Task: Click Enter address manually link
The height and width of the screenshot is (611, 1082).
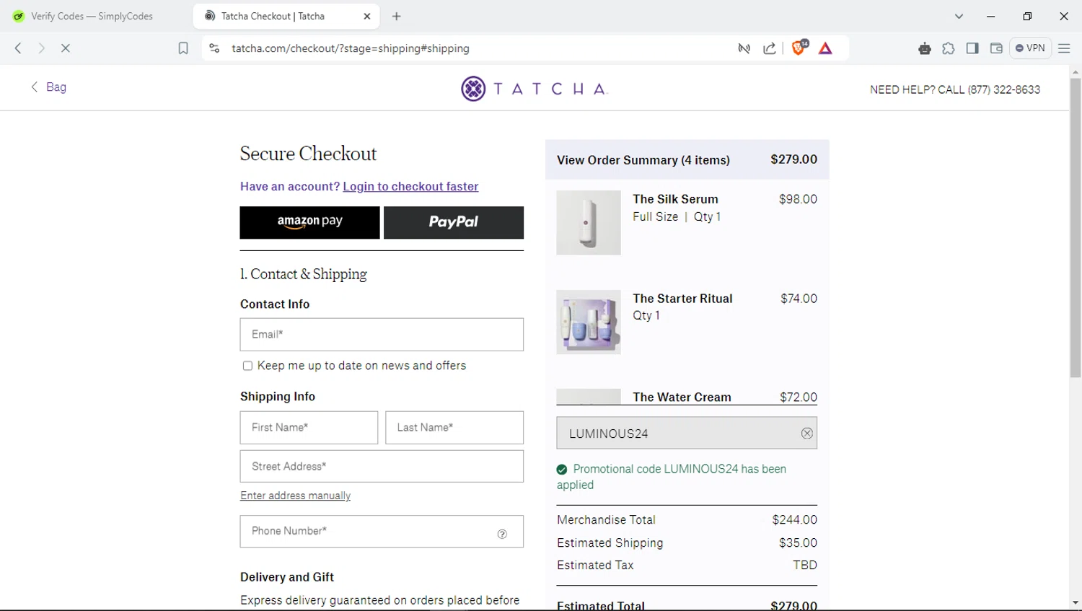Action: click(x=296, y=496)
